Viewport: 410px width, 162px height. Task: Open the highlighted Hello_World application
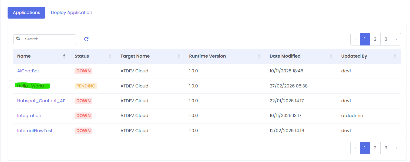[x=31, y=86]
